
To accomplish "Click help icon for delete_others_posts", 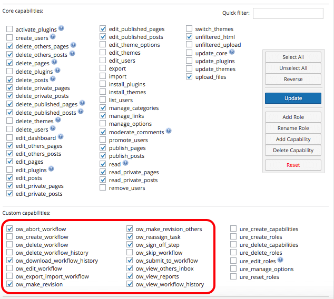I will click(72, 53).
